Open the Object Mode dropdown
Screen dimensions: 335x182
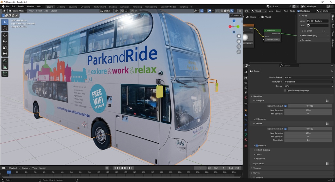point(18,11)
